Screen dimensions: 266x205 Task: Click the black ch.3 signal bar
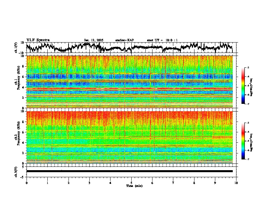[x=129, y=171]
